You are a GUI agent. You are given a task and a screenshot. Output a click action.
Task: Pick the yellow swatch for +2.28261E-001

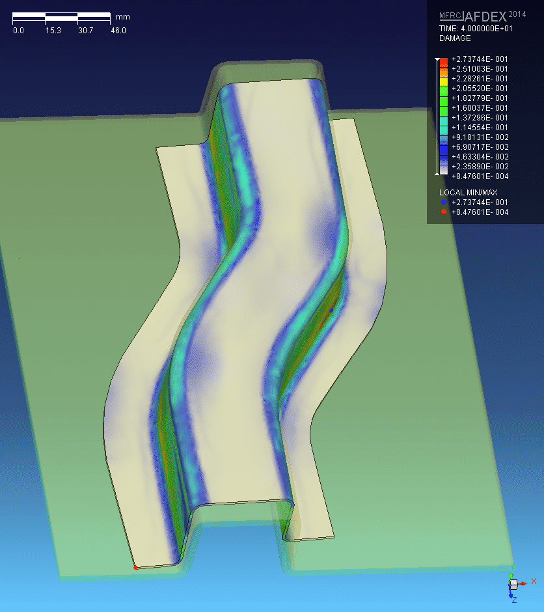(443, 79)
